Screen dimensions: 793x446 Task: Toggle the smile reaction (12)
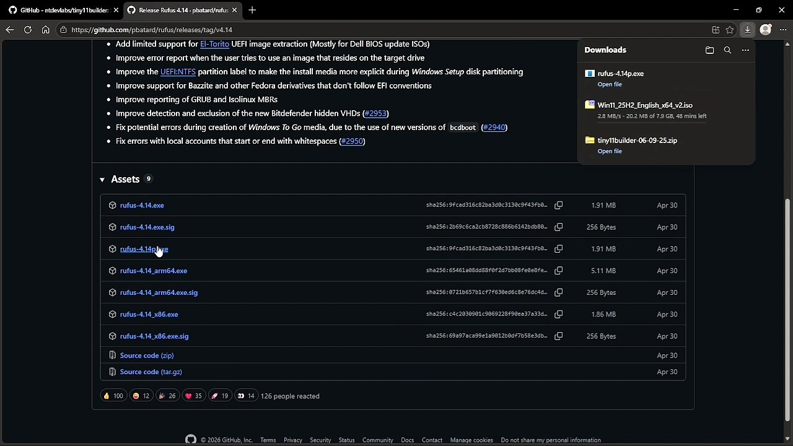[x=142, y=396]
